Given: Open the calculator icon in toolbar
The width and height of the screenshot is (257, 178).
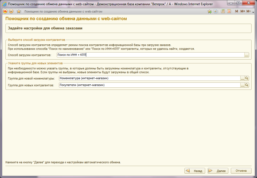Looking at the screenshot, I should tap(223, 11).
